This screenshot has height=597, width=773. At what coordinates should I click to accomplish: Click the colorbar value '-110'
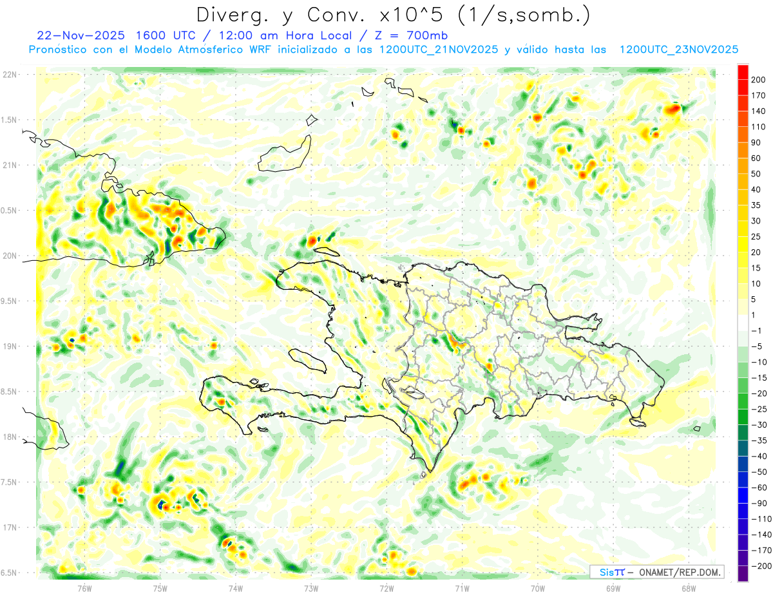761,519
